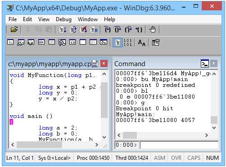Click the Break toolbar icon

(94, 29)
